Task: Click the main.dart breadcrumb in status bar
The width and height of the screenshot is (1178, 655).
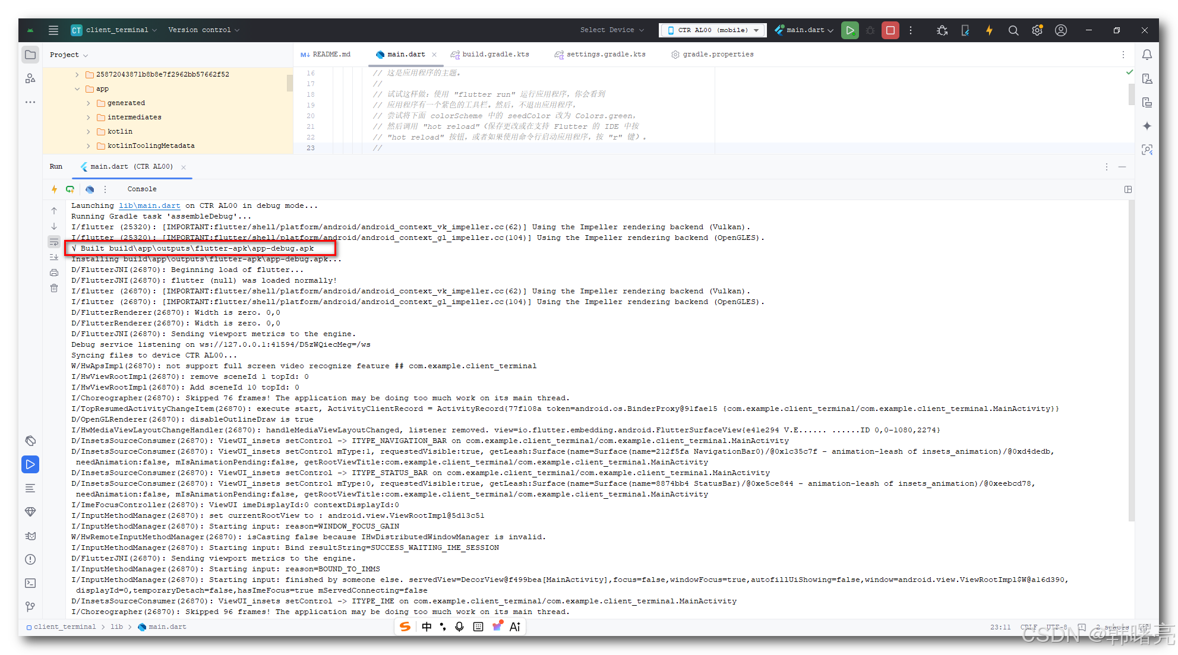Action: coord(162,626)
